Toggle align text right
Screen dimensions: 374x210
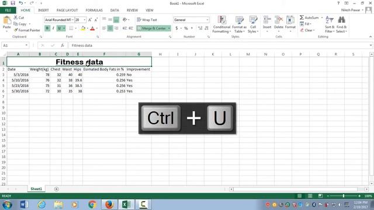coord(116,29)
